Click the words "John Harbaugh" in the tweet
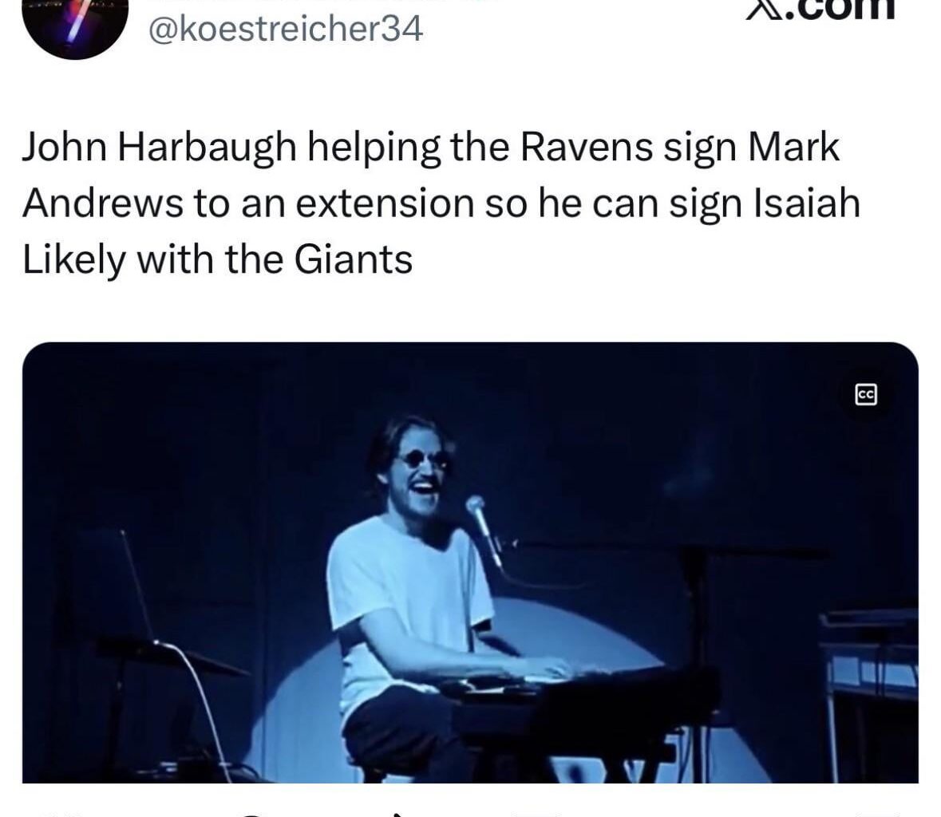This screenshot has height=817, width=941. (x=160, y=147)
